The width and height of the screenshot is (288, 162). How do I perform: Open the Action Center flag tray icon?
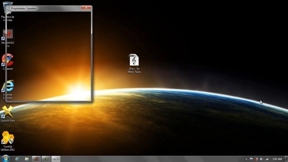click(x=251, y=159)
